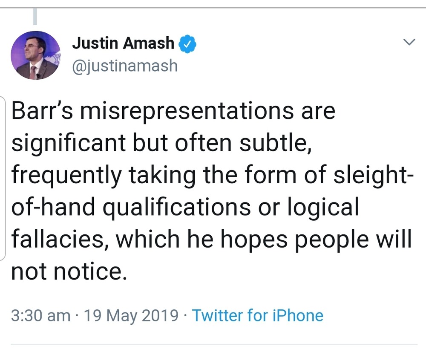Click the 3:30 am timestamp

40,316
